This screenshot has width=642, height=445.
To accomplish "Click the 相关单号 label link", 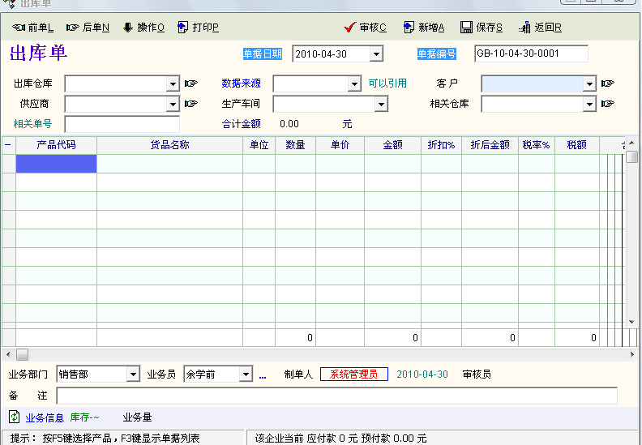I will pyautogui.click(x=33, y=124).
